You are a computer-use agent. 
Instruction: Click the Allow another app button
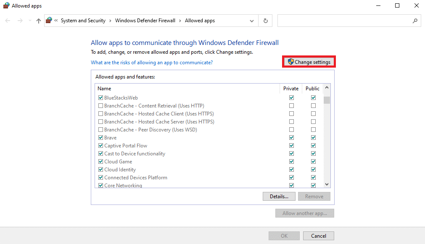[305, 213]
